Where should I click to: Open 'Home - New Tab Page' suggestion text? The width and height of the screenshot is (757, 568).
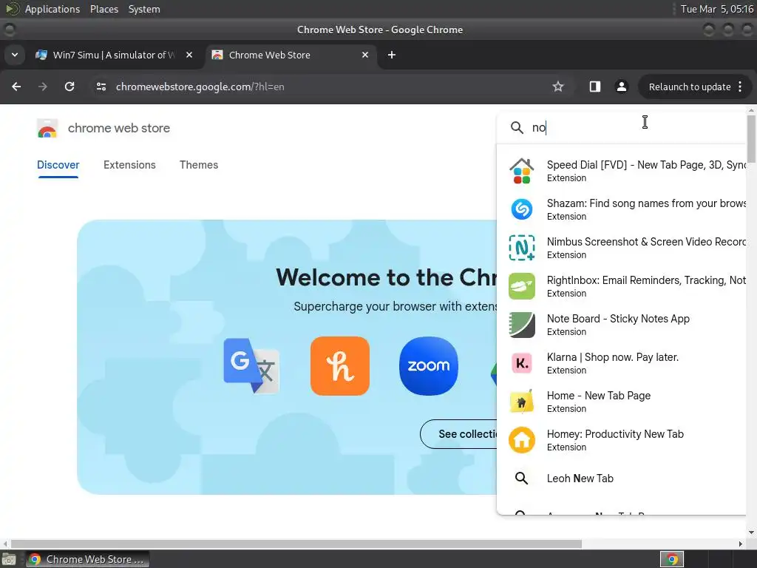pos(599,396)
